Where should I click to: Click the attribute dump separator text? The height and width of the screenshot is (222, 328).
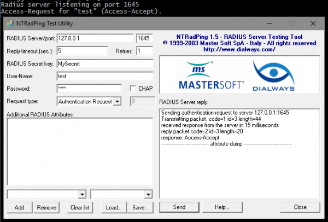pos(226,144)
